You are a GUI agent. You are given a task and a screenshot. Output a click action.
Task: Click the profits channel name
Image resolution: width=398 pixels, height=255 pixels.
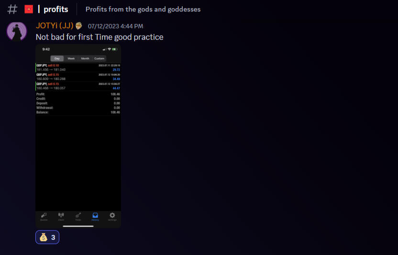click(x=55, y=9)
